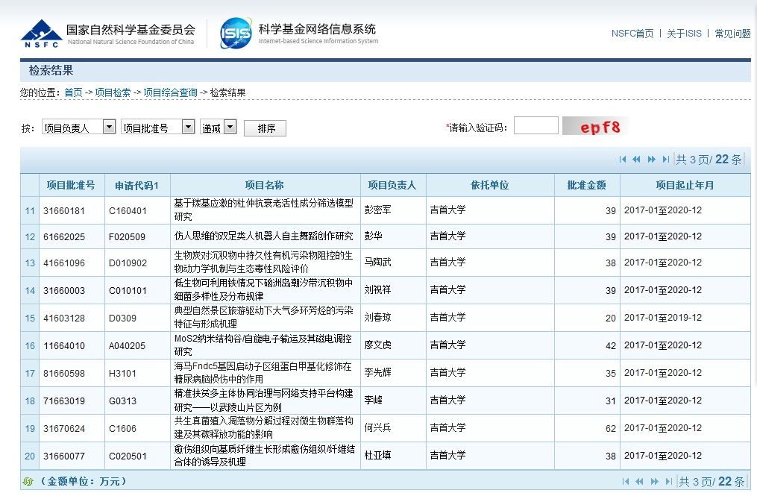Image resolution: width=757 pixels, height=496 pixels.
Task: Focus the verification code input field
Action: pyautogui.click(x=536, y=125)
